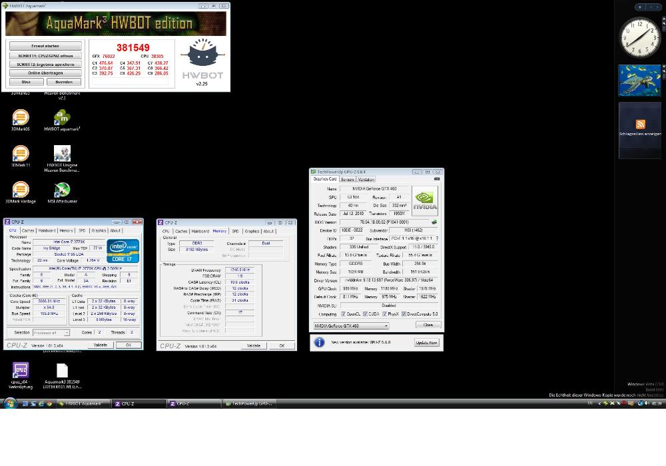Click OK in the left CPU-Z window
This screenshot has width=666, height=466.
pos(129,345)
